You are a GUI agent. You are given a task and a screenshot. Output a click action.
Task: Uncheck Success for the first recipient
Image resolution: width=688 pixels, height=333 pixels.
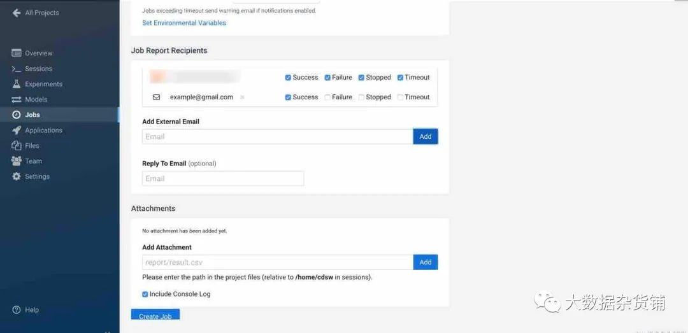(x=288, y=78)
